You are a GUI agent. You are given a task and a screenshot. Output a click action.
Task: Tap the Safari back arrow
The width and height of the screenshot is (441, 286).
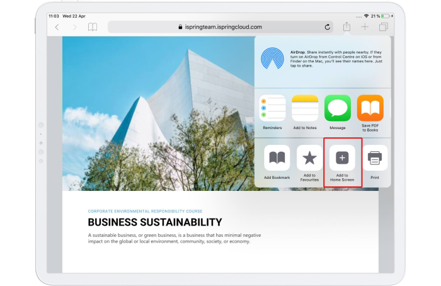tap(57, 27)
